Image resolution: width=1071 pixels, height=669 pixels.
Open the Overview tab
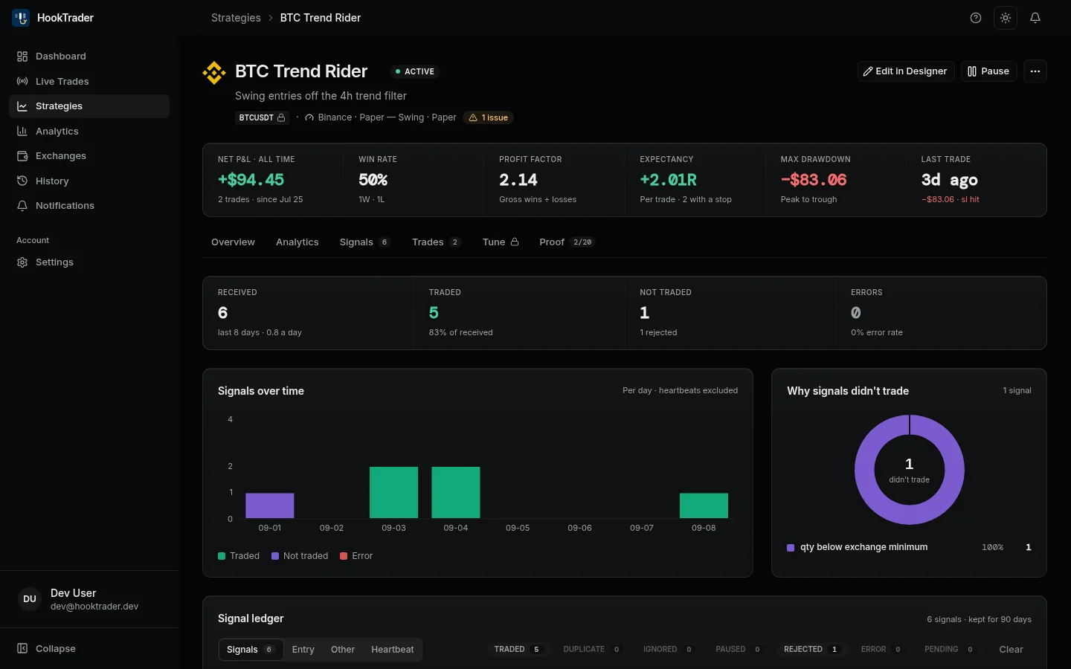pos(233,242)
